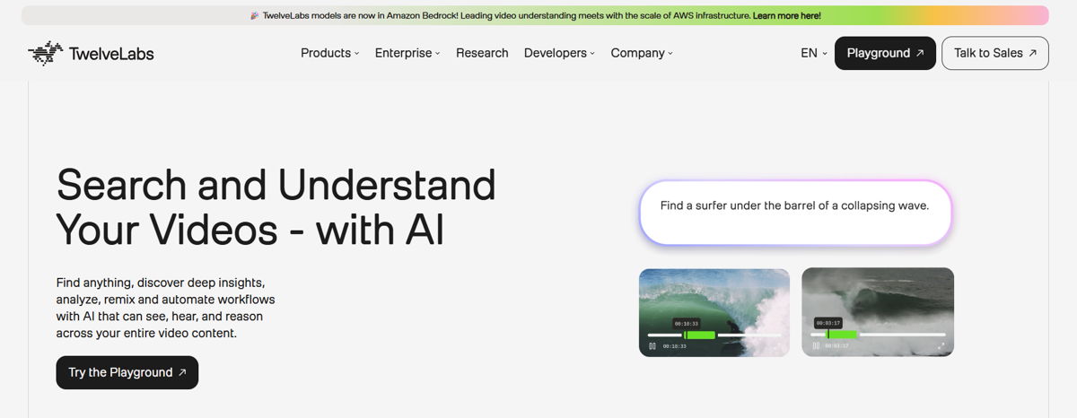Click the Try the Playground button
1077x418 pixels.
(127, 372)
